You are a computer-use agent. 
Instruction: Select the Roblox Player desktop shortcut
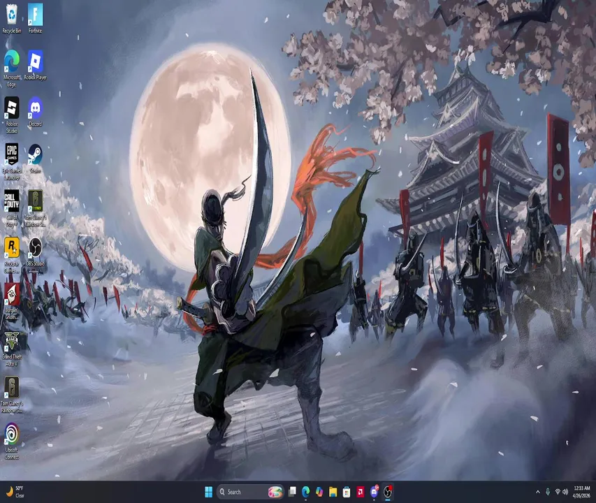[36, 65]
